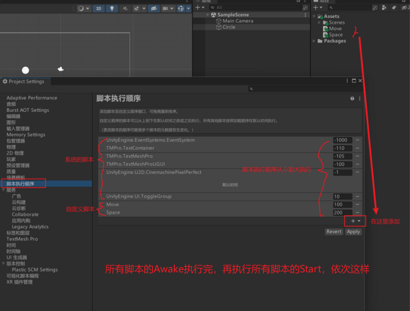
Task: Collapse SampleScene in Hierarchy
Action: 207,15
